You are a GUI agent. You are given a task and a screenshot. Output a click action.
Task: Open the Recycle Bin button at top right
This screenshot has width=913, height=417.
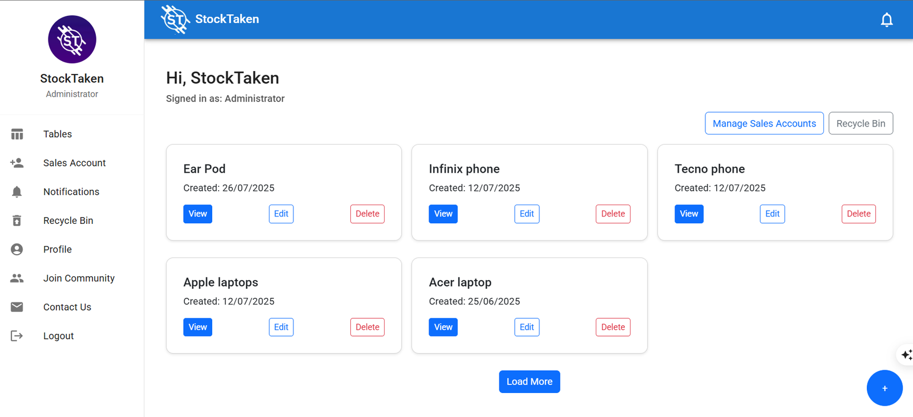point(861,124)
